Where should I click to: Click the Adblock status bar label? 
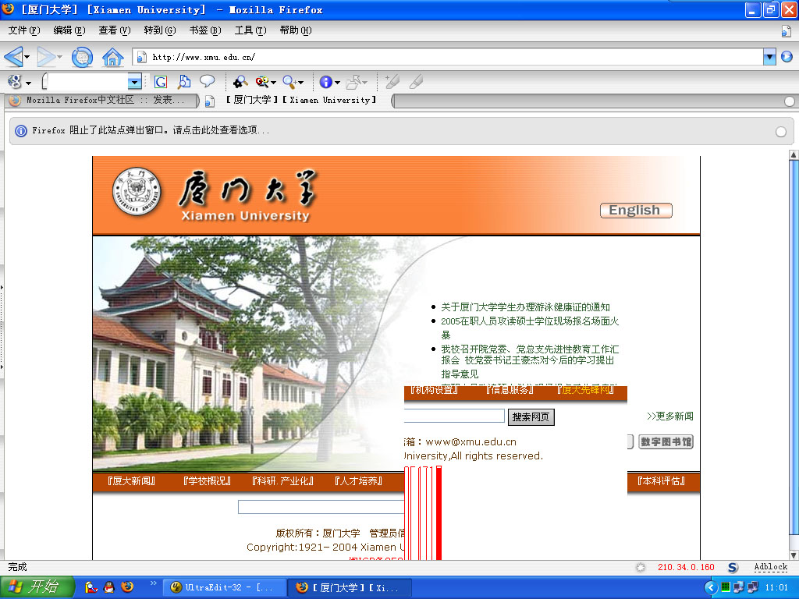[x=770, y=567]
